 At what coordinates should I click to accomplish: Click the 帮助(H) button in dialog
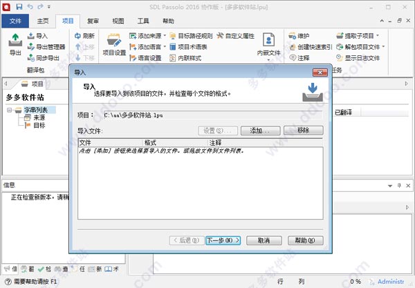coord(306,240)
